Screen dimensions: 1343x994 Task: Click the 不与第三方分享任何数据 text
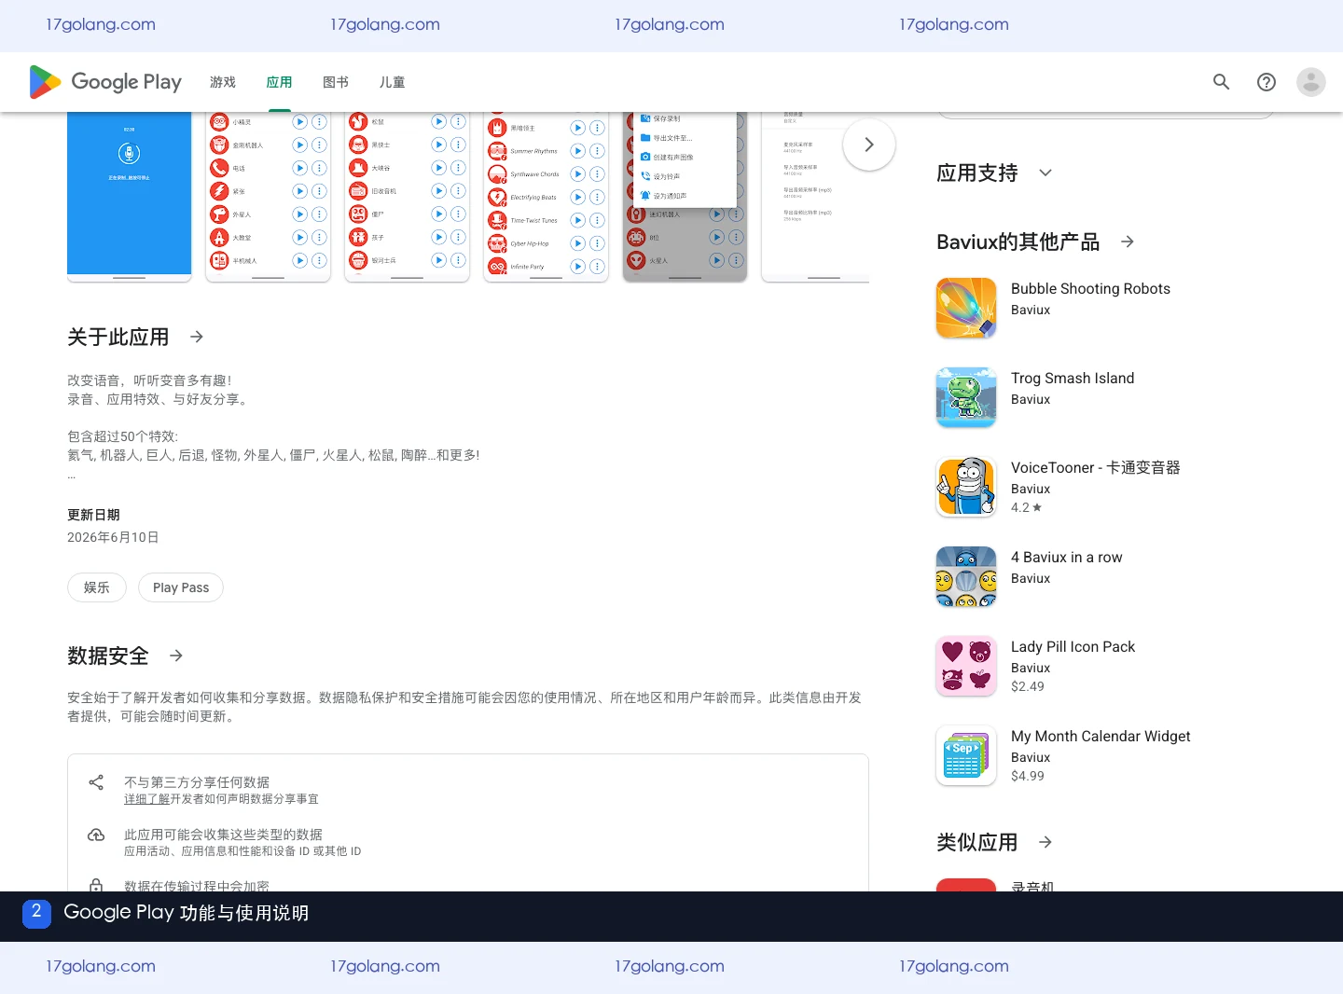[x=197, y=782]
